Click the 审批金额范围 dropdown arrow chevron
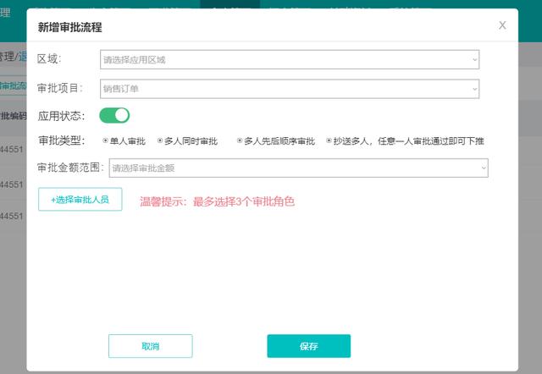The image size is (542, 374). [x=484, y=168]
